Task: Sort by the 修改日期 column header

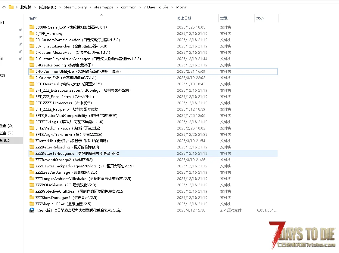Action: 184,18
